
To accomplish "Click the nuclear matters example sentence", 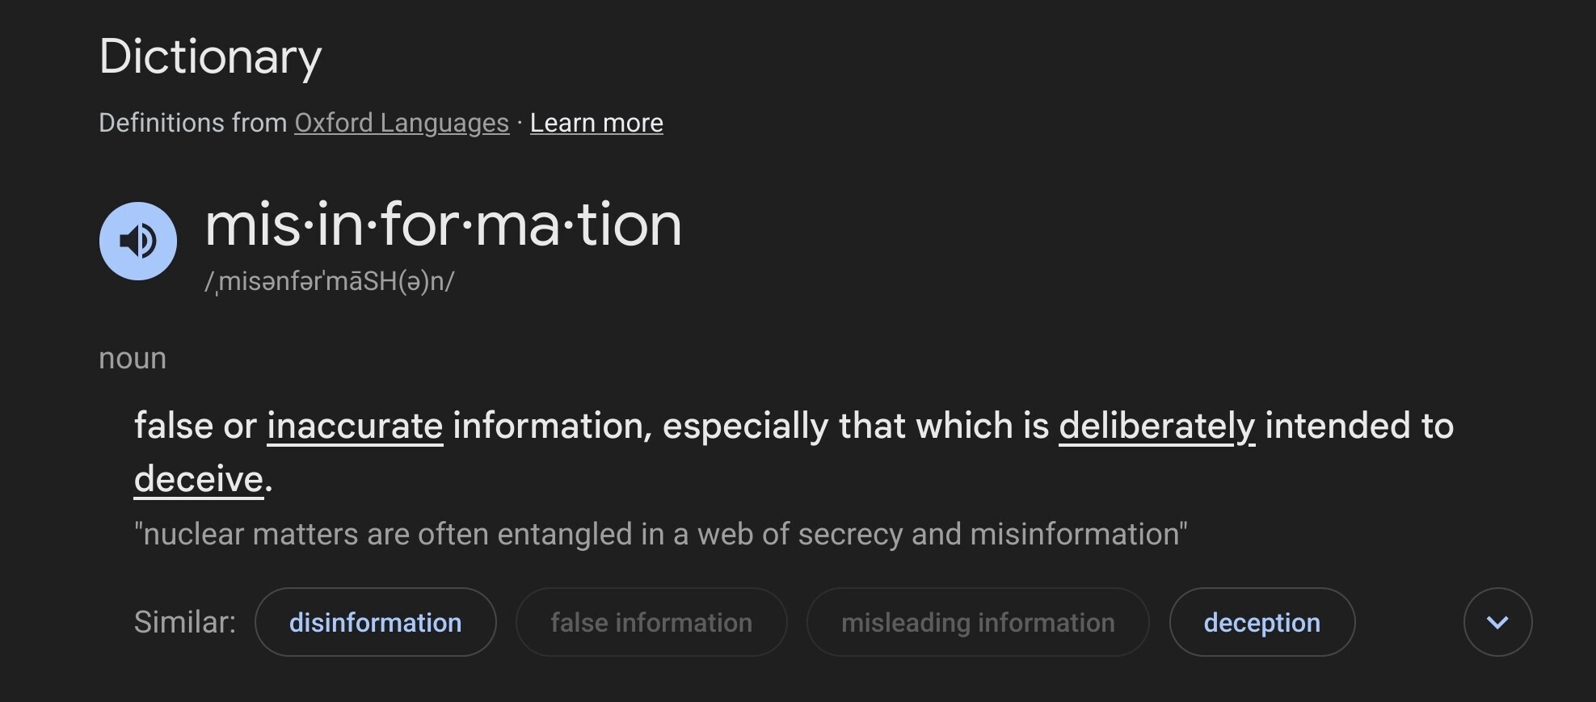I will point(661,534).
